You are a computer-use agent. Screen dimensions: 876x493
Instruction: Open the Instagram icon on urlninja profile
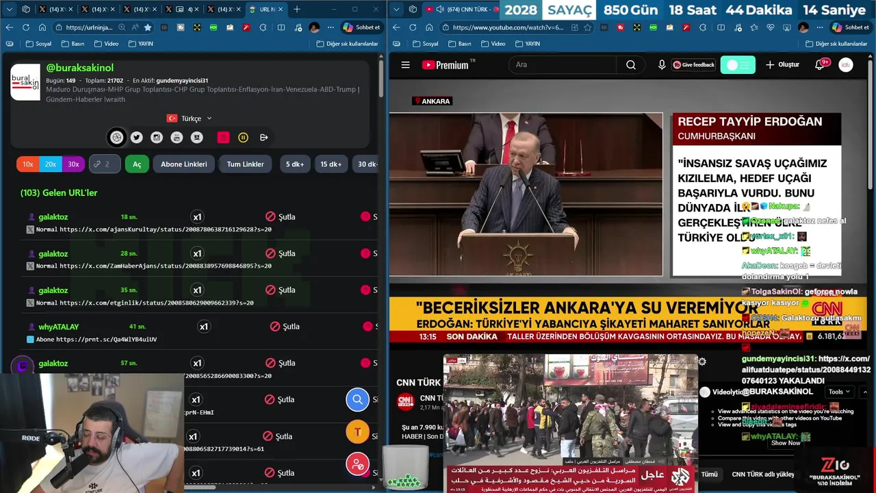click(x=157, y=138)
